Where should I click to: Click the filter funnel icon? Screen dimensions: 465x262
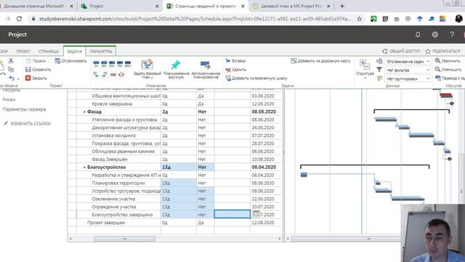tap(379, 70)
